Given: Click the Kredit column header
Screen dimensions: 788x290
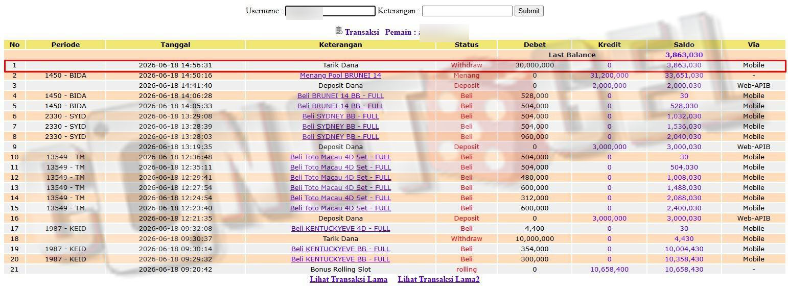Looking at the screenshot, I should 609,44.
